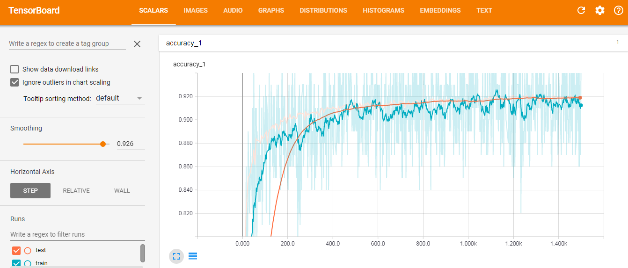Focus the filter runs regex input
This screenshot has height=268, width=628.
pyautogui.click(x=77, y=234)
